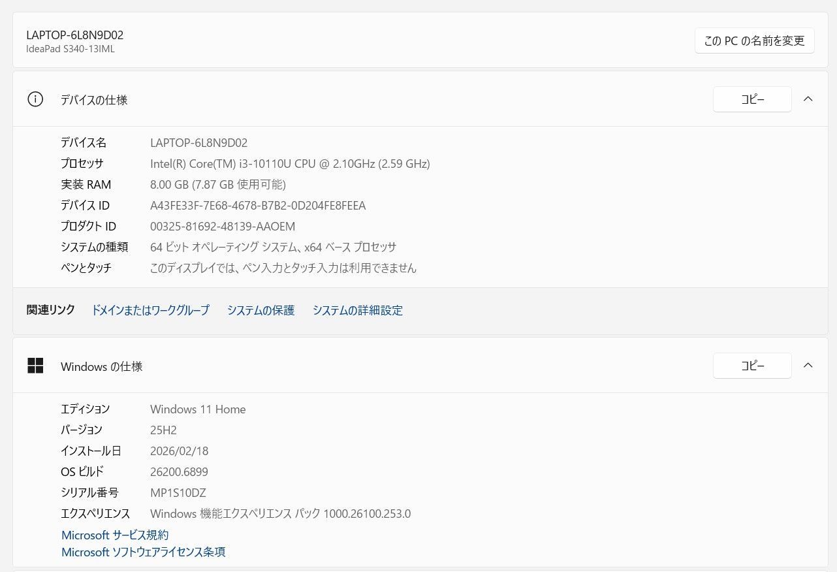The height and width of the screenshot is (572, 837).
Task: Click the デバイス名 label
Action: [x=84, y=142]
